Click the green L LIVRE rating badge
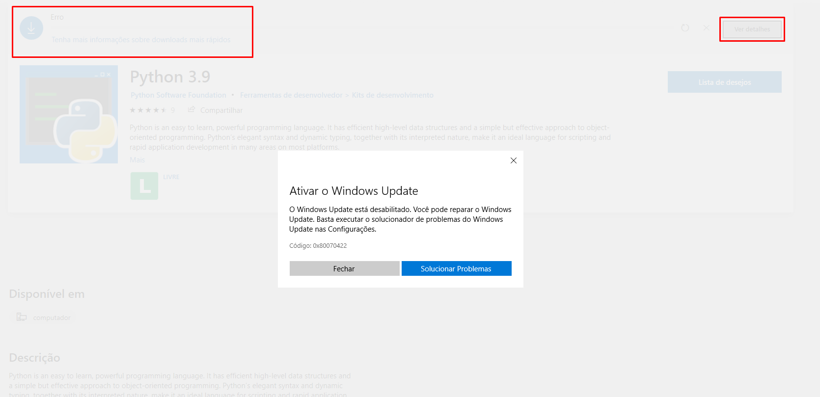This screenshot has height=397, width=820. 144,186
